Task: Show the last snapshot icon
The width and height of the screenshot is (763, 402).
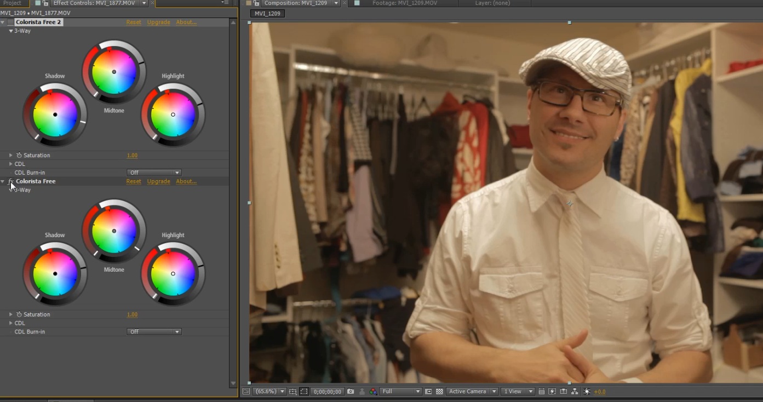Action: coord(362,391)
